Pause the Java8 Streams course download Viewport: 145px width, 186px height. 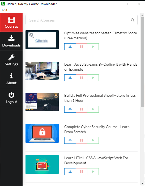(82, 78)
